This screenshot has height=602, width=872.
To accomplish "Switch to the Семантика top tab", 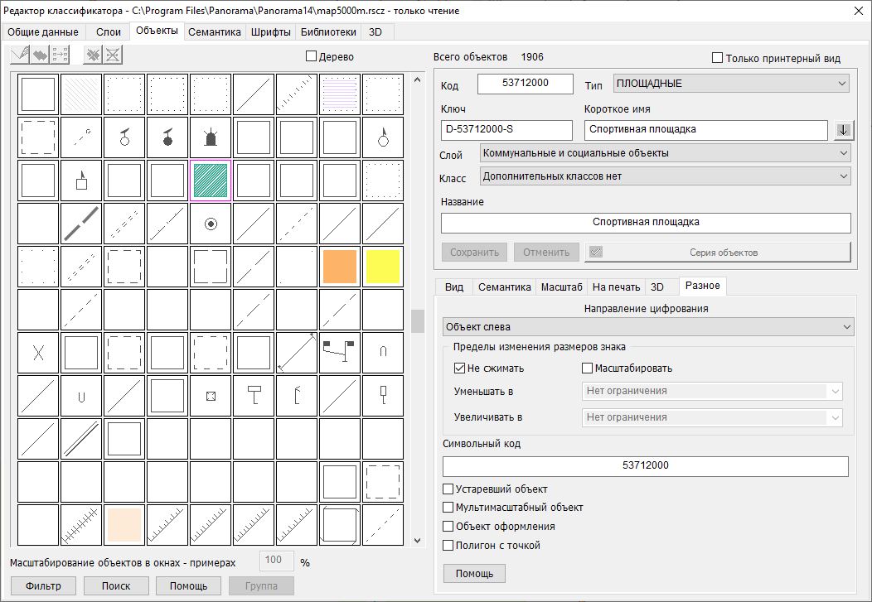I will [215, 32].
